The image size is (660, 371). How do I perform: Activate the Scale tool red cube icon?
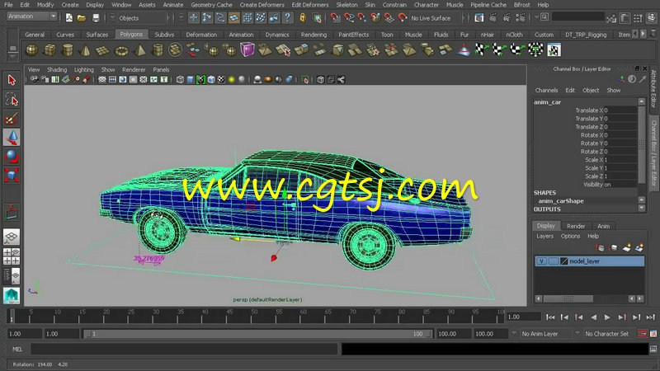pyautogui.click(x=12, y=175)
